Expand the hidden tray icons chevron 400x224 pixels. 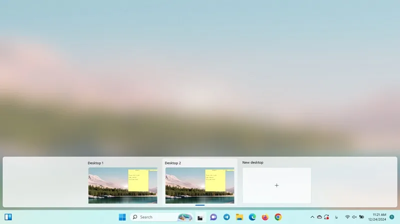coord(312,217)
